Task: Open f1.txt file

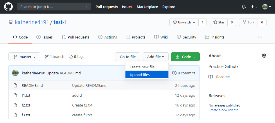Action: pos(26,96)
